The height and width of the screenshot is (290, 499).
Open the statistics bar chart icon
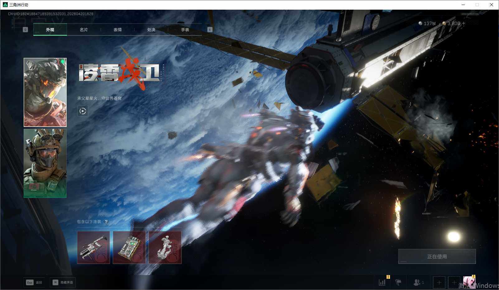tap(382, 282)
